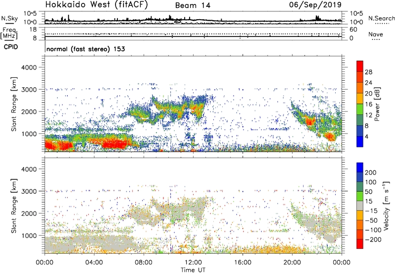Click the "28" label on the Power colorbar
395x273 pixels.
coord(368,72)
